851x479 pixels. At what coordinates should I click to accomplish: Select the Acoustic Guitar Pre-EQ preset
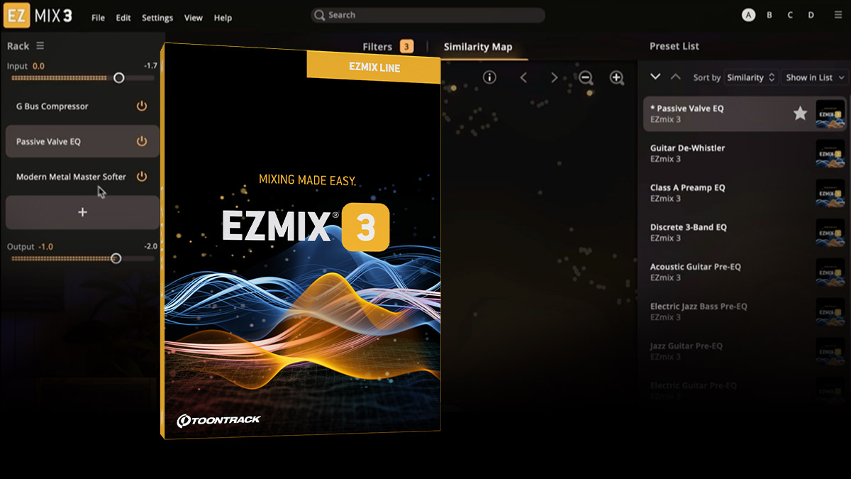[745, 272]
